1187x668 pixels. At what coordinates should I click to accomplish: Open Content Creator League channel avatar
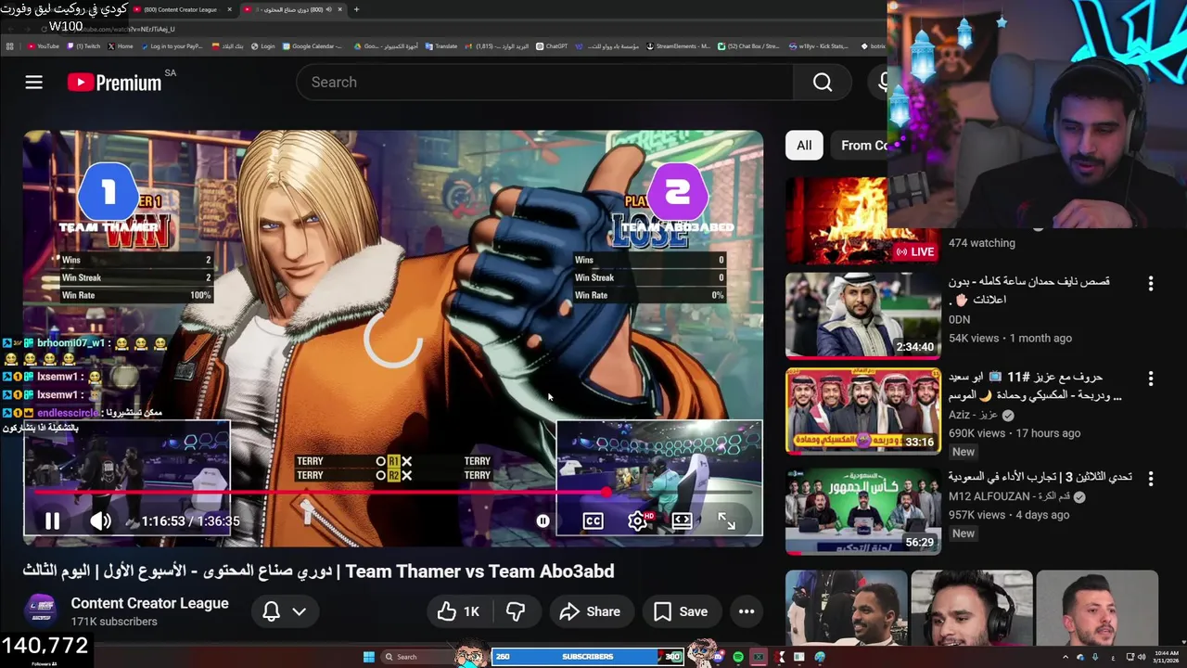tap(41, 611)
